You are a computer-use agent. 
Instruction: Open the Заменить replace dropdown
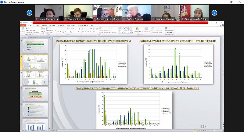tap(169, 30)
